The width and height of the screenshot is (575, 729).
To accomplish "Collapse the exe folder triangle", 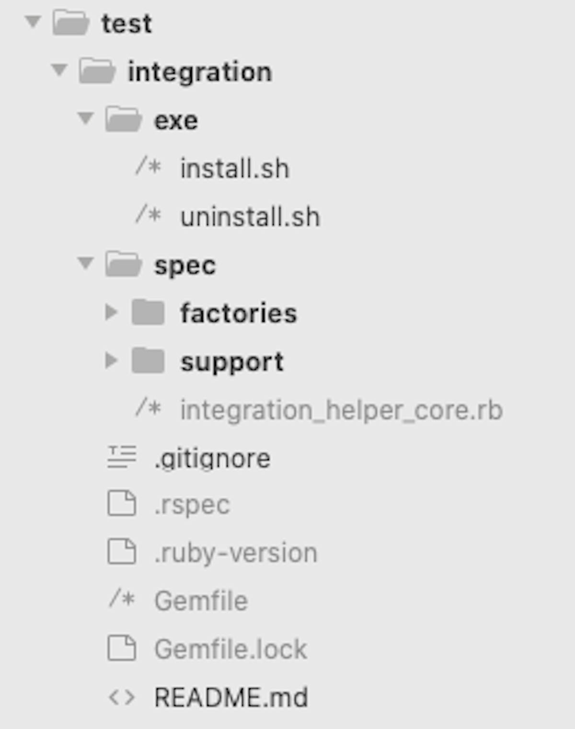I will [x=85, y=118].
